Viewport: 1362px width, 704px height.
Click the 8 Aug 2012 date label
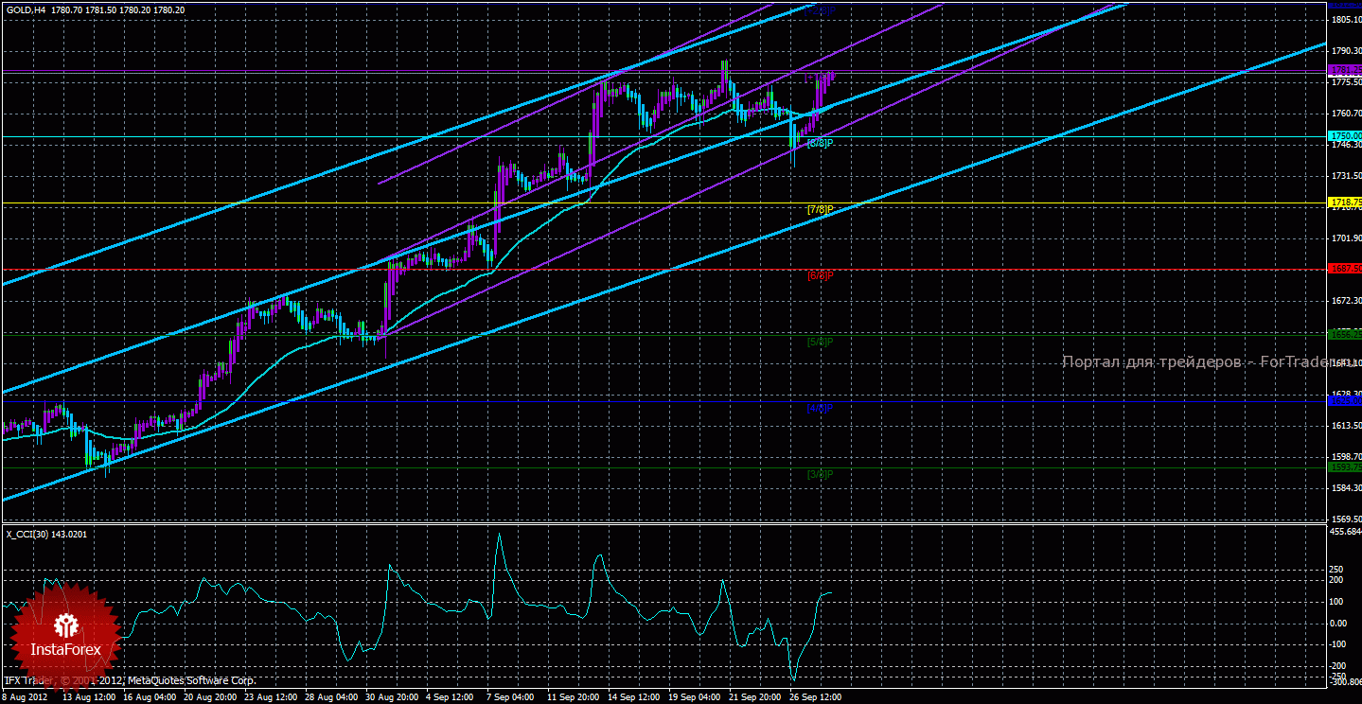26,697
